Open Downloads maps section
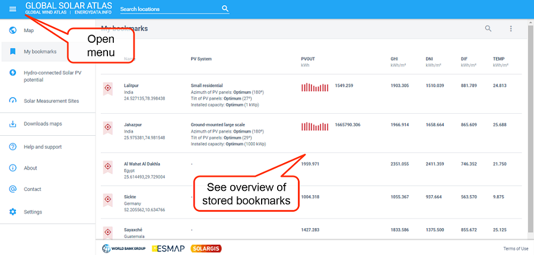 coord(42,124)
